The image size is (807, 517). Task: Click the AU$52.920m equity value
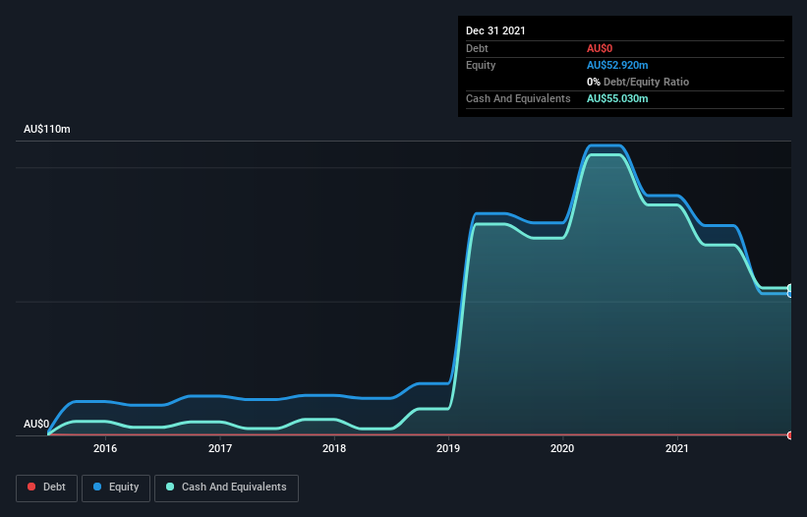pos(617,65)
